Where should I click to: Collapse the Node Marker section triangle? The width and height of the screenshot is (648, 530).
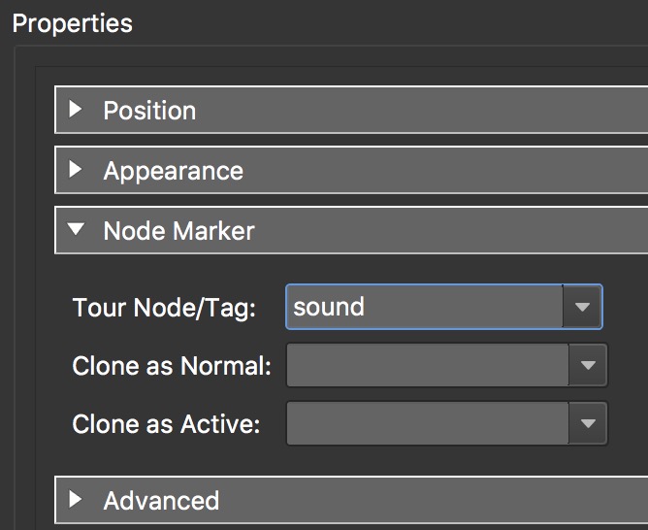pos(76,231)
